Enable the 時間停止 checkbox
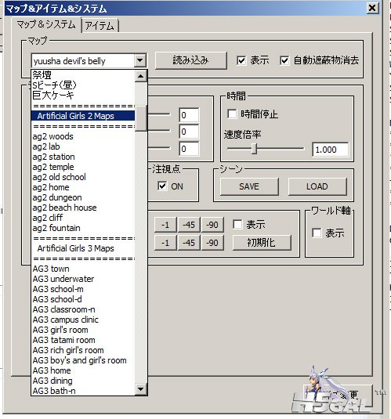Viewport: 391px width, 419px height. (x=232, y=114)
